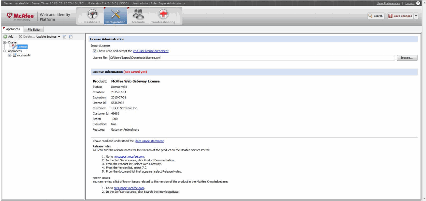Collapse the Appliances tree node
Screen dimensions: 426x201
click(x=4, y=51)
